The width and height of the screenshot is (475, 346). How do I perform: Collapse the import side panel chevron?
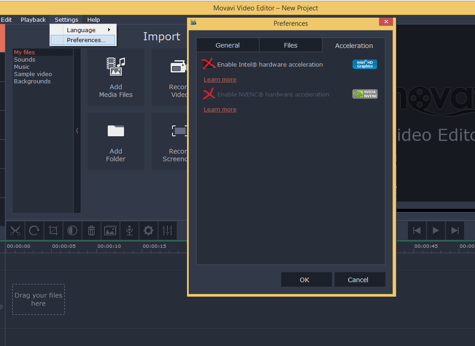[x=77, y=130]
